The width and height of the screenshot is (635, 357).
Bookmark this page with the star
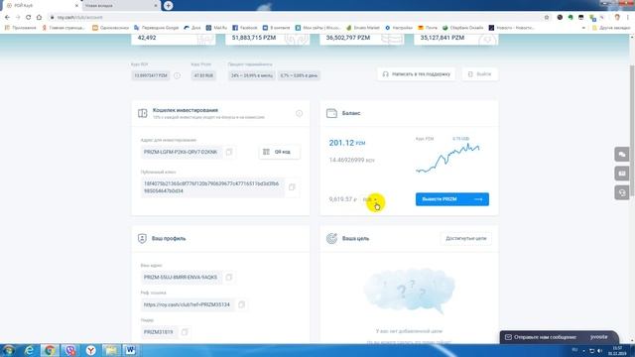pyautogui.click(x=547, y=18)
